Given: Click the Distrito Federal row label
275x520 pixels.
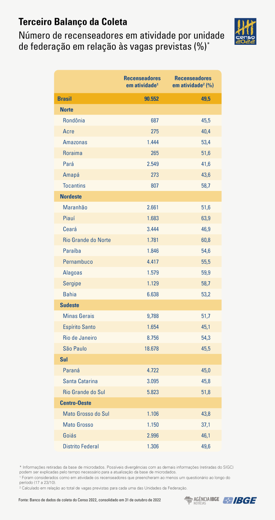Looking at the screenshot, I should (81, 446).
